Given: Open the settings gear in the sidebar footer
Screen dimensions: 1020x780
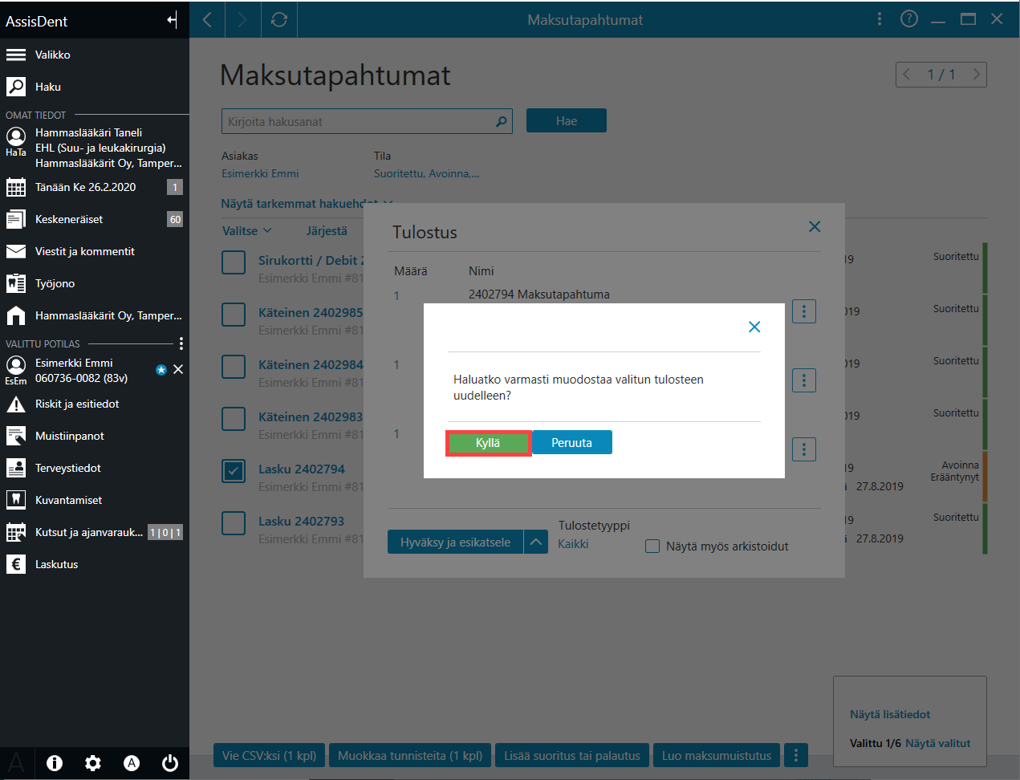Looking at the screenshot, I should point(93,763).
